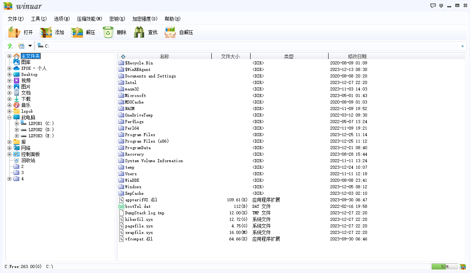Viewport: 470px width, 273px height.
Task: Click the 删除 (Delete) recycle icon
Action: click(108, 32)
